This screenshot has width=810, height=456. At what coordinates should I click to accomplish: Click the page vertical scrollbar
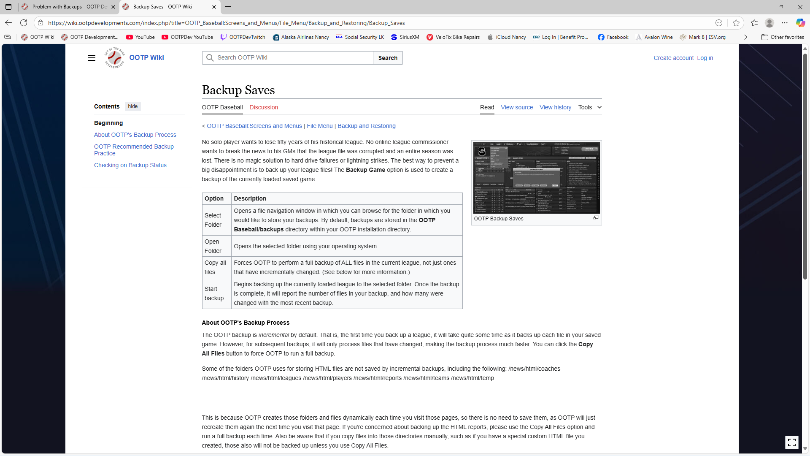tap(805, 169)
